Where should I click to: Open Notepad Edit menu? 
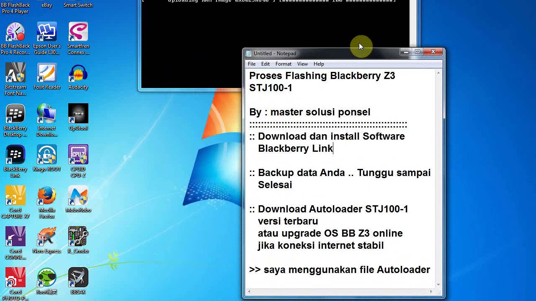pos(265,64)
